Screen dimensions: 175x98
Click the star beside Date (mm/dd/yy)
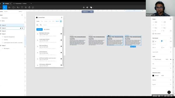pyautogui.click(x=61, y=46)
